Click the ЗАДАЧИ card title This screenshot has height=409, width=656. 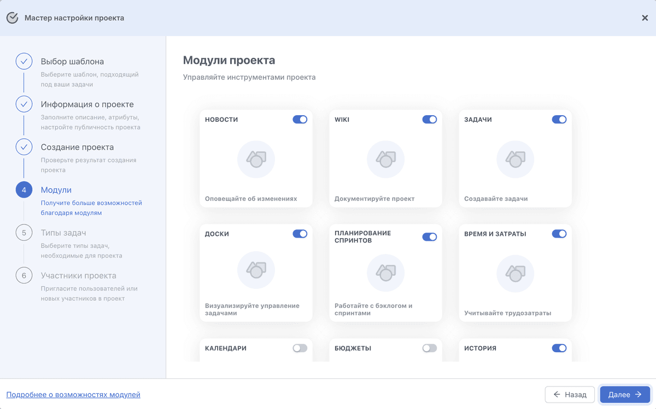click(478, 120)
